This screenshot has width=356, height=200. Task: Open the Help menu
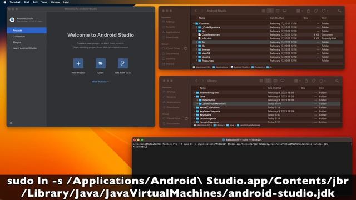(66, 2)
